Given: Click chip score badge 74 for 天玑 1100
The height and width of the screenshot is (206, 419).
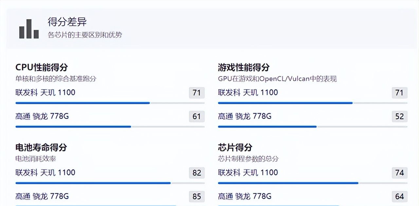Looking at the screenshot, I should [x=399, y=173].
